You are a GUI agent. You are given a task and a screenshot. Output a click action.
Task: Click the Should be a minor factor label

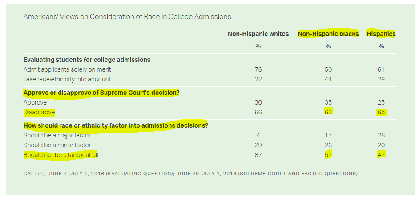tap(57, 145)
